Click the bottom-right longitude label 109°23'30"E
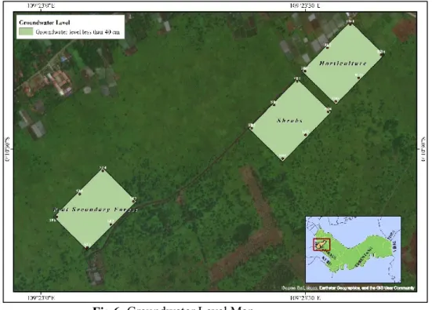 click(305, 298)
